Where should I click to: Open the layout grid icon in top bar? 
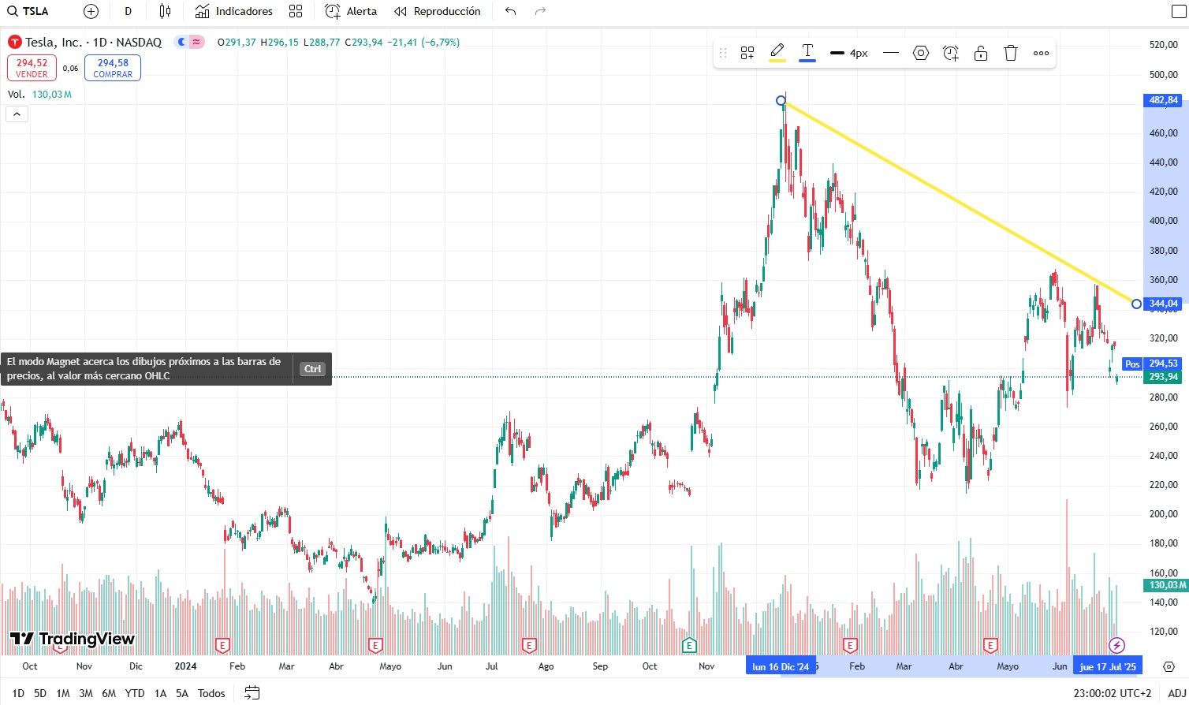coord(296,11)
